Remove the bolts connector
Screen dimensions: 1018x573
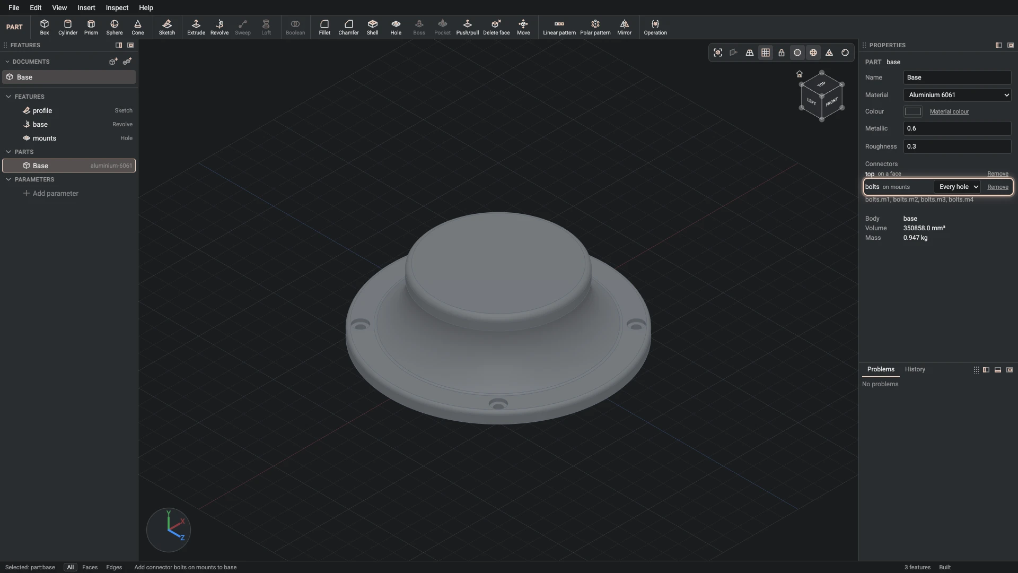pos(997,187)
